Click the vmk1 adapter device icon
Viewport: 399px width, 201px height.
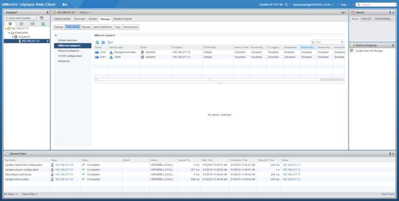(97, 57)
